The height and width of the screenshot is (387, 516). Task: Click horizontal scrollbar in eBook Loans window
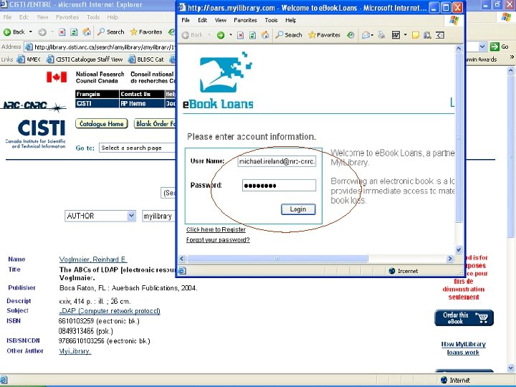[277, 258]
